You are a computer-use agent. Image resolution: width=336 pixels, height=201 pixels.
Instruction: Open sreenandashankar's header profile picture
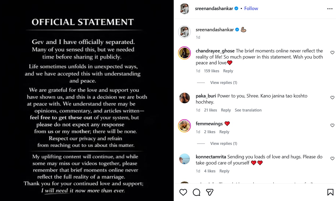(x=185, y=9)
